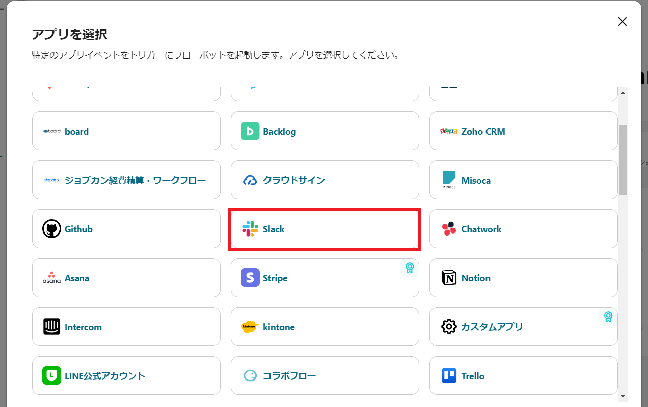Click the kintone cloud logo icon
This screenshot has height=407, width=648.
pyautogui.click(x=250, y=327)
